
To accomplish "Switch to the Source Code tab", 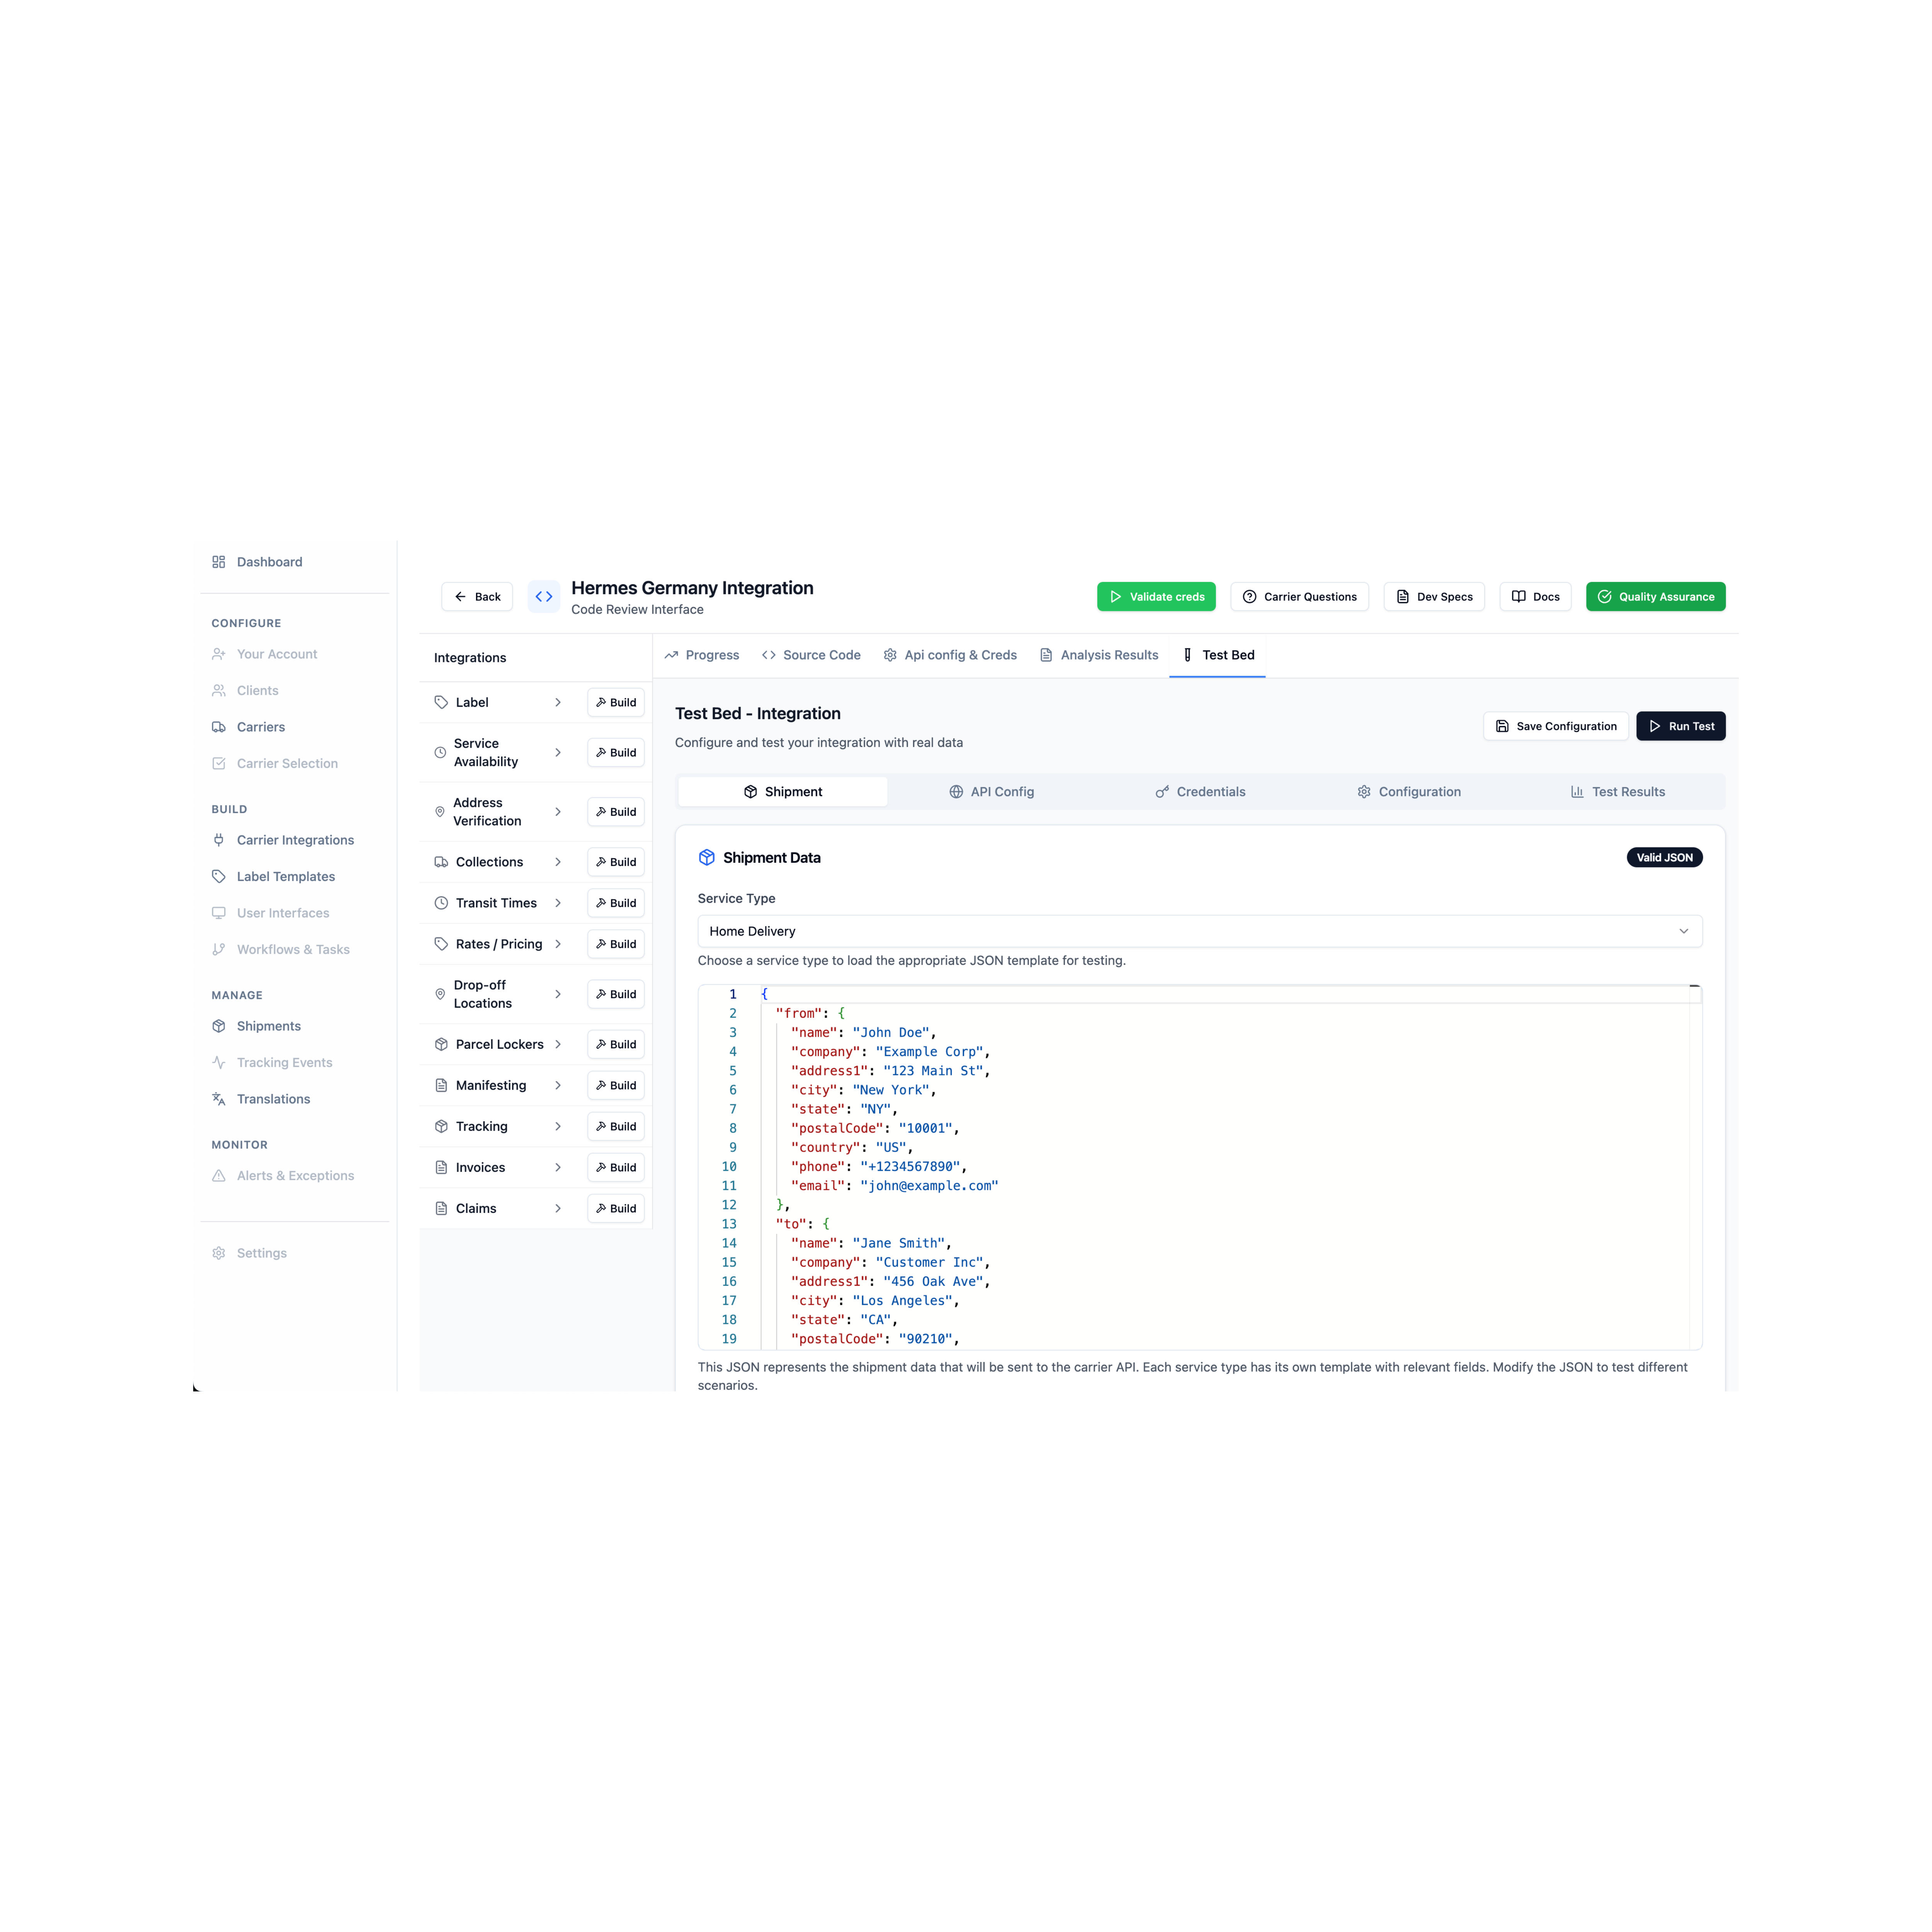I will click(x=811, y=655).
